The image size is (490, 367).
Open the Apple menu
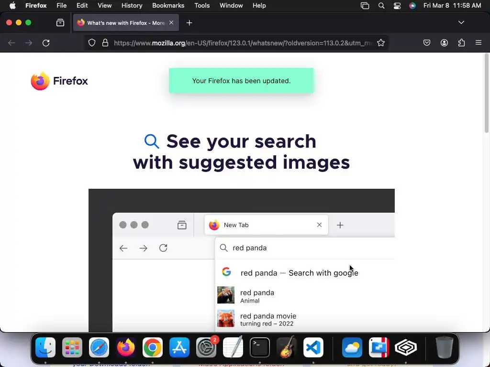[12, 6]
